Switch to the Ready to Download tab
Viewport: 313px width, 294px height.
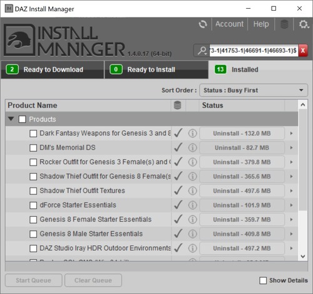pyautogui.click(x=52, y=70)
